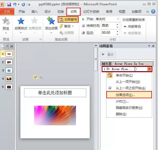Select the colorful picture on slide
The image size is (158, 150).
pyautogui.click(x=55, y=115)
